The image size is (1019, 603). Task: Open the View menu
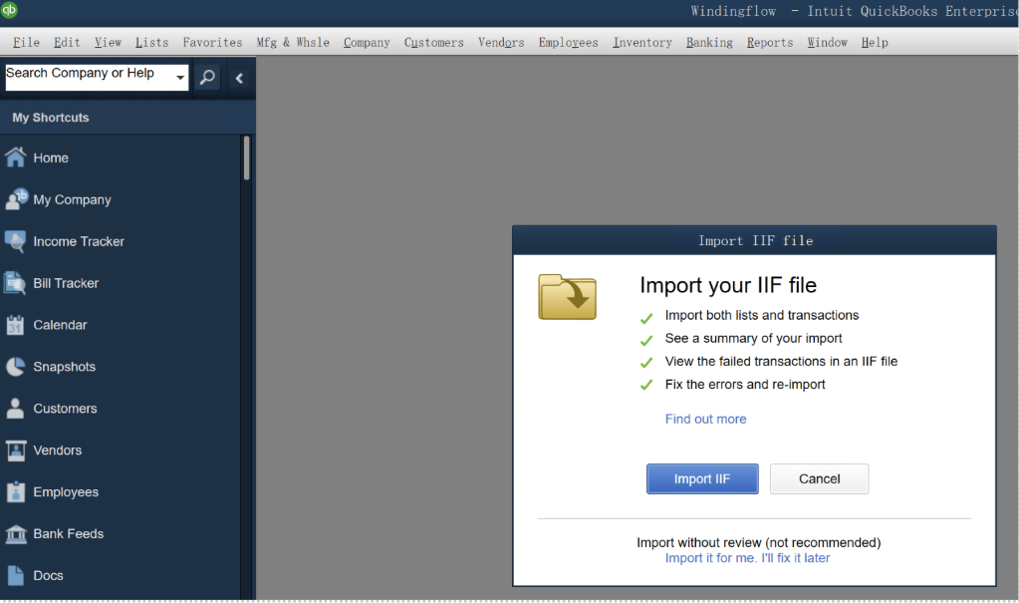click(108, 42)
